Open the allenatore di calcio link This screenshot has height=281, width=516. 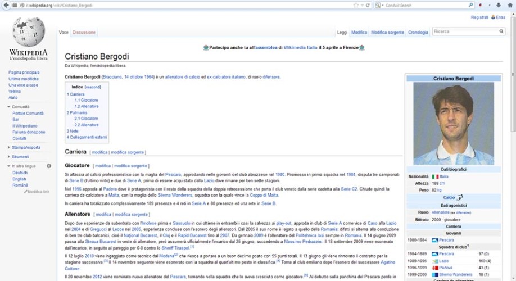[x=182, y=77]
